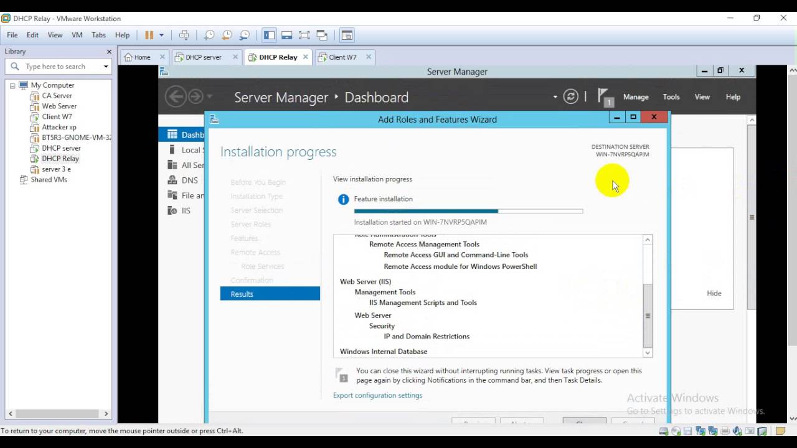Toggle the library sidebar view icon
The image size is (797, 448).
click(x=269, y=35)
